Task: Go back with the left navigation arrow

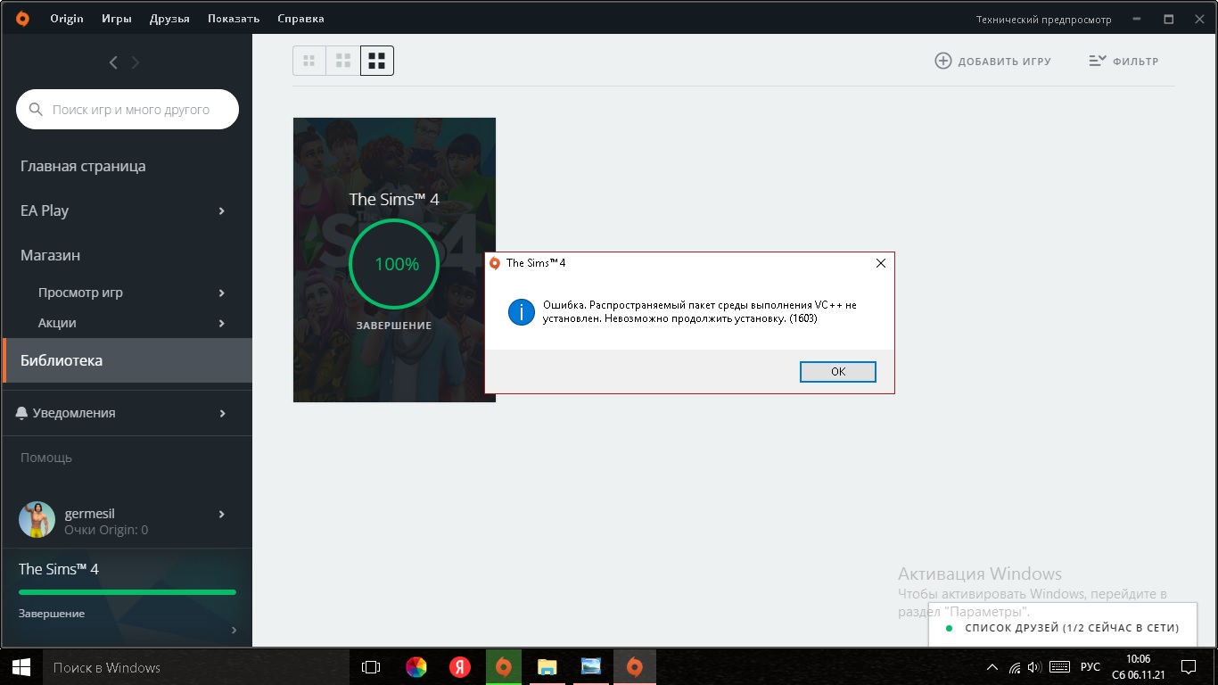Action: click(113, 62)
